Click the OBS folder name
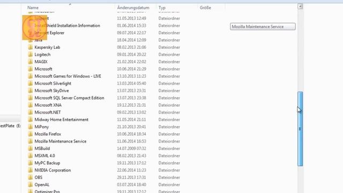The image size is (343, 193). coord(38,177)
